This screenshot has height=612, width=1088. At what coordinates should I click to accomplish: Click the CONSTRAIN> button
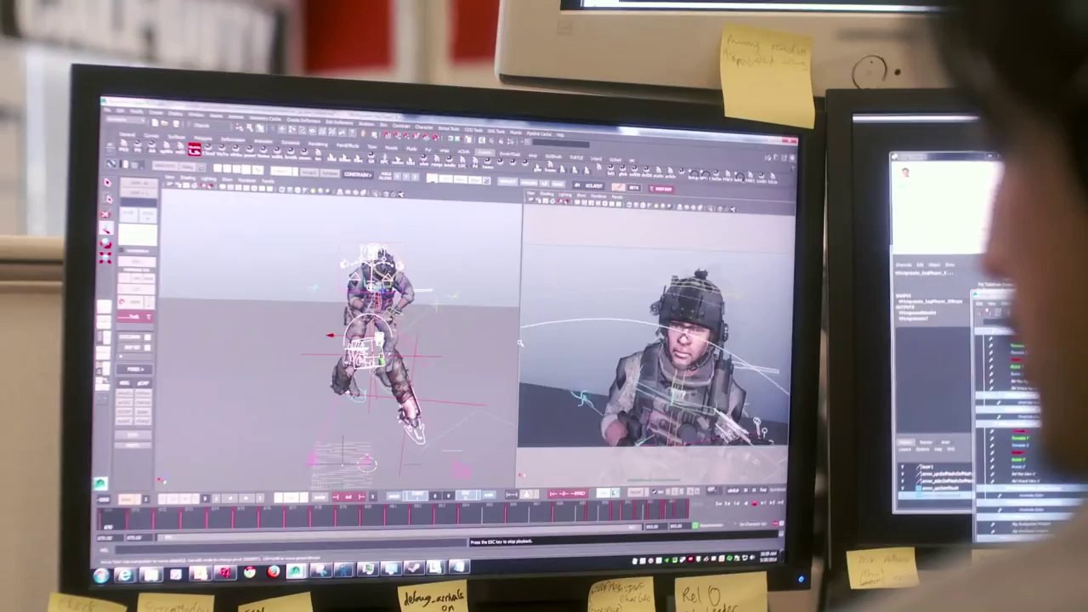tap(357, 174)
